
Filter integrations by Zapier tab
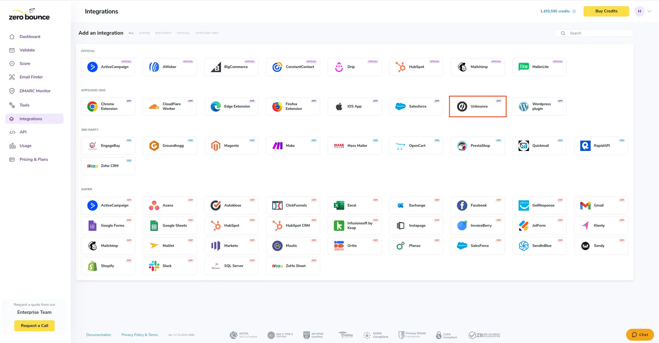point(144,33)
